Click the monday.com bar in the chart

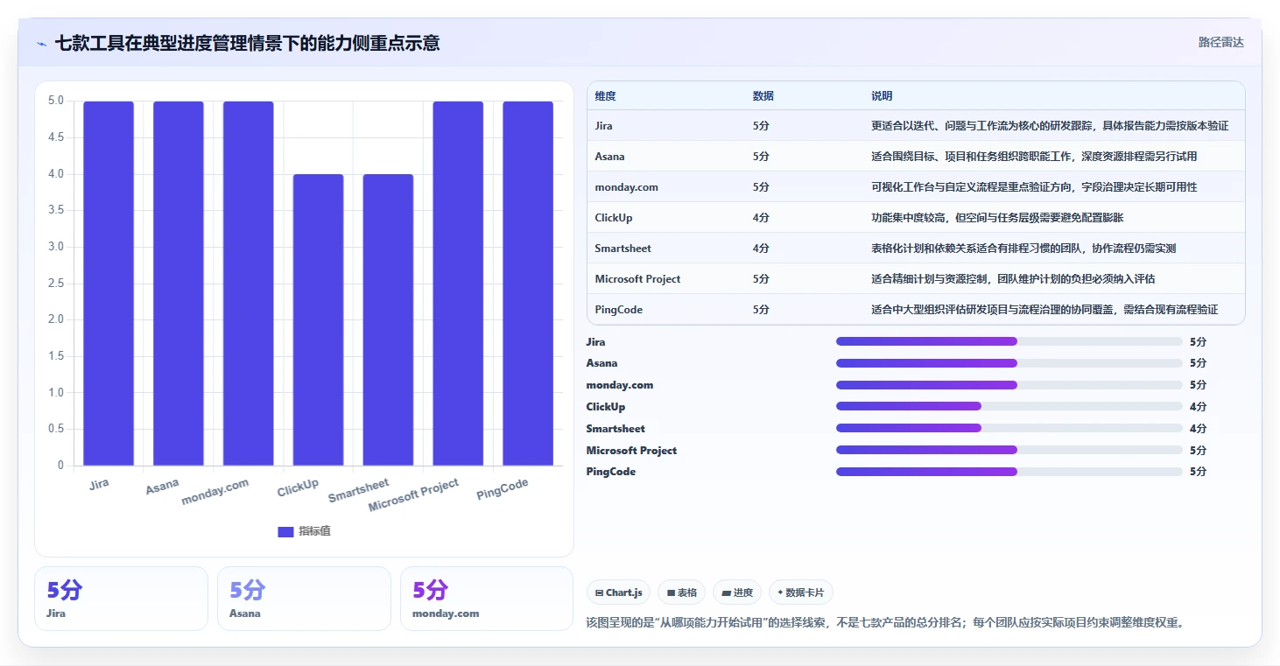click(x=249, y=284)
